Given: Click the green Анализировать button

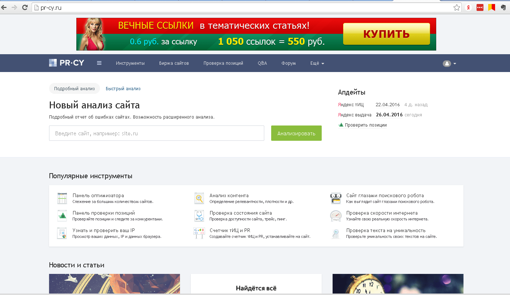Looking at the screenshot, I should pos(296,133).
